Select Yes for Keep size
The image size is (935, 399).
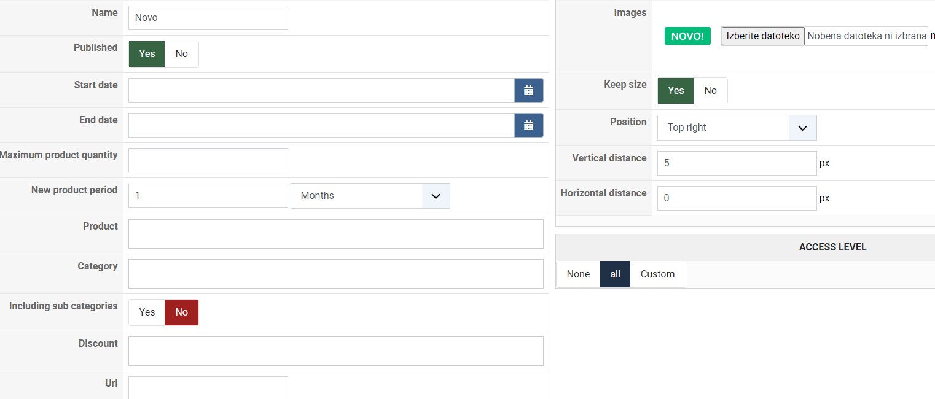coord(676,91)
